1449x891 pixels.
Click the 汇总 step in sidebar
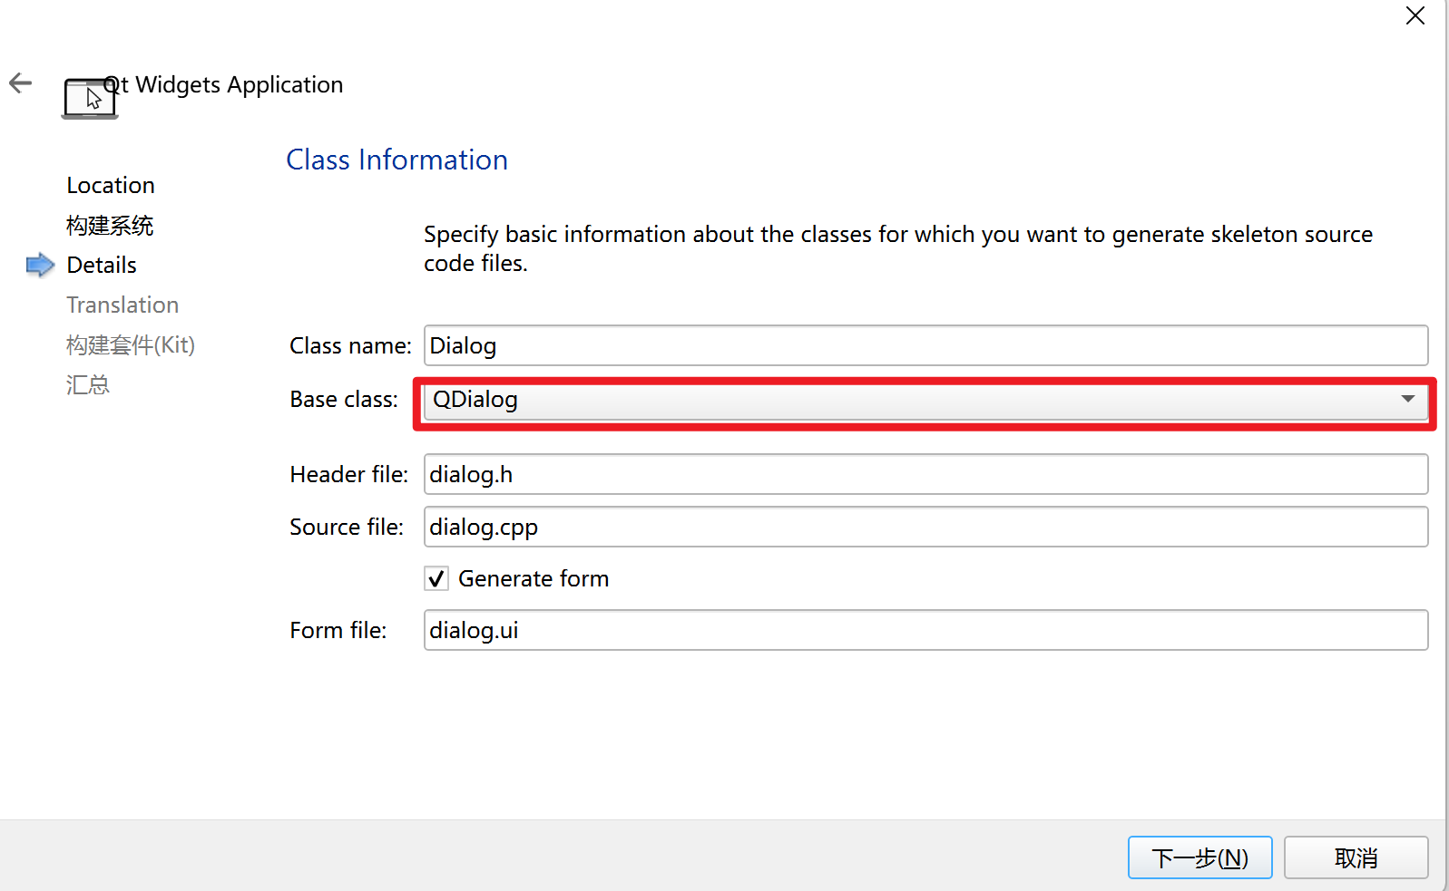pyautogui.click(x=88, y=384)
